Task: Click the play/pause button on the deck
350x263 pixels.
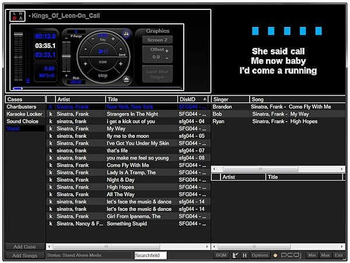Action: tap(103, 51)
